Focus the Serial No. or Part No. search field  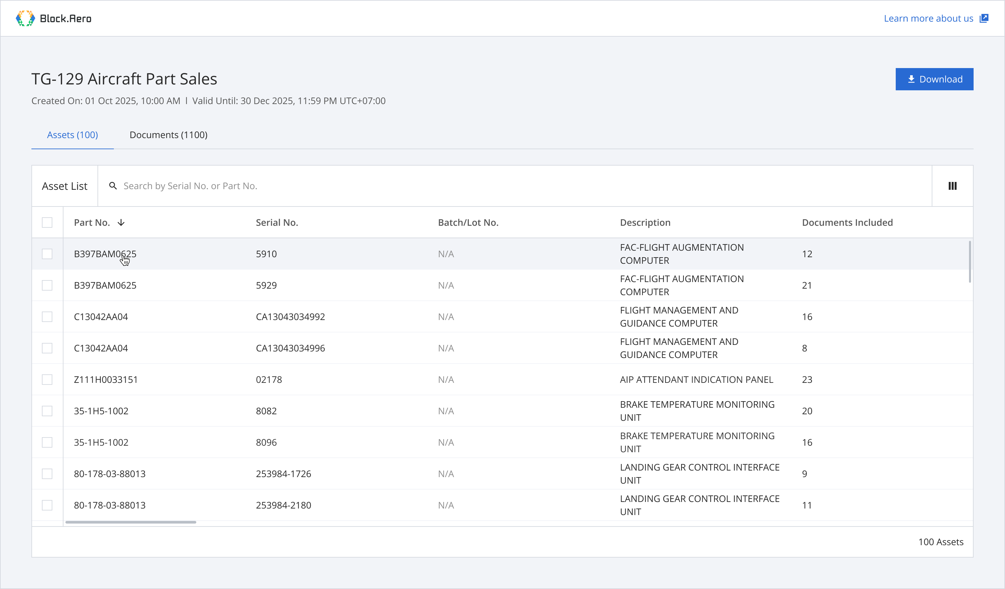click(x=519, y=186)
